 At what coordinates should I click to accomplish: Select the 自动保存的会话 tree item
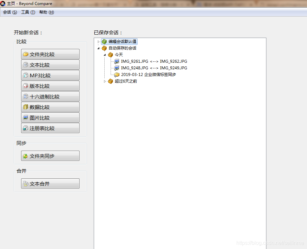(x=122, y=48)
